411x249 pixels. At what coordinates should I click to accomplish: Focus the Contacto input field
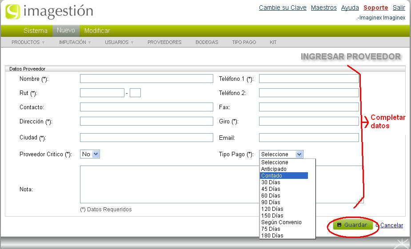pyautogui.click(x=147, y=107)
